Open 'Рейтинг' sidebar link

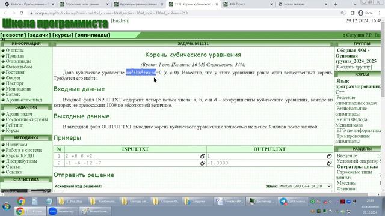pyautogui.click(x=14, y=125)
